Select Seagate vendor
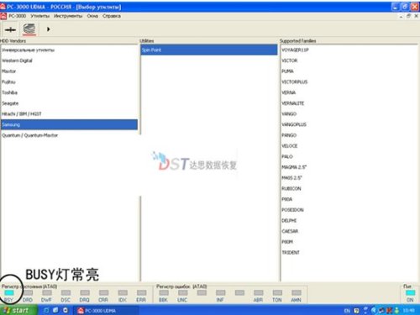 click(69, 103)
